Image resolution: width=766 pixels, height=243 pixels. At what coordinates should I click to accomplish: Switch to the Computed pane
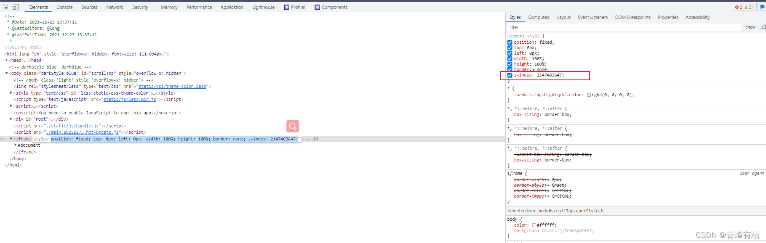[x=539, y=17]
